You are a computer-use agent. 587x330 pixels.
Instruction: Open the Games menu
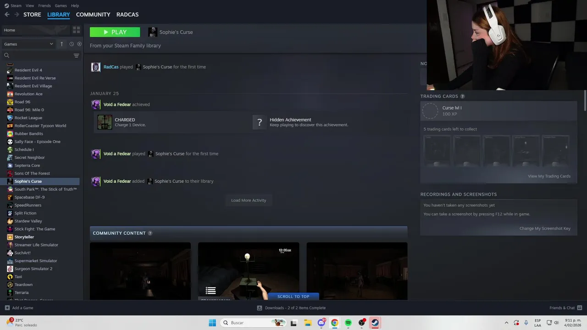click(61, 5)
